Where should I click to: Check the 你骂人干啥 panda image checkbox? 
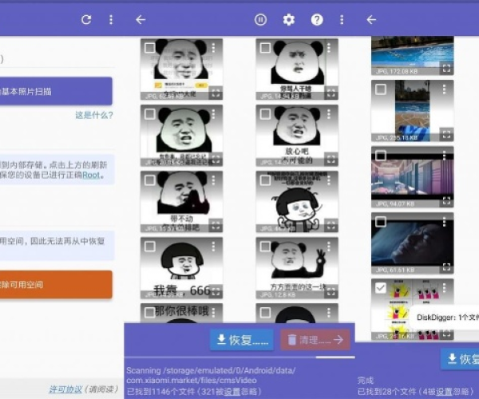point(265,48)
